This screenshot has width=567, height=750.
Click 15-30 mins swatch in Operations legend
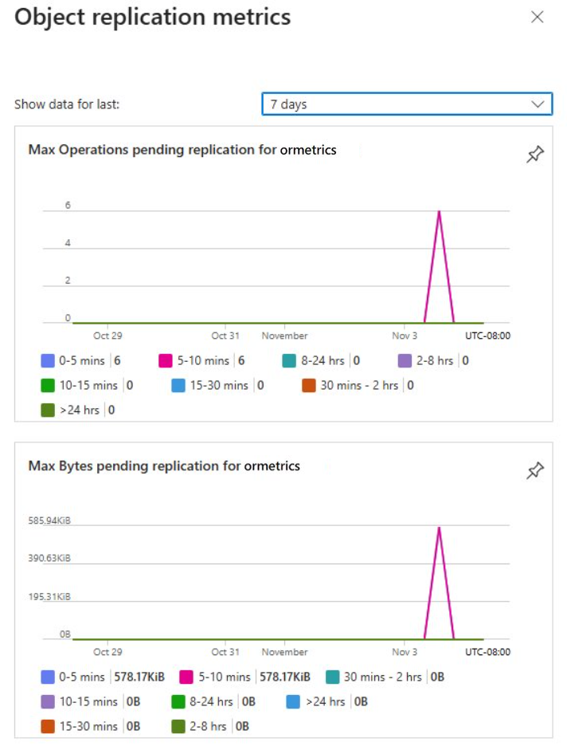(179, 386)
